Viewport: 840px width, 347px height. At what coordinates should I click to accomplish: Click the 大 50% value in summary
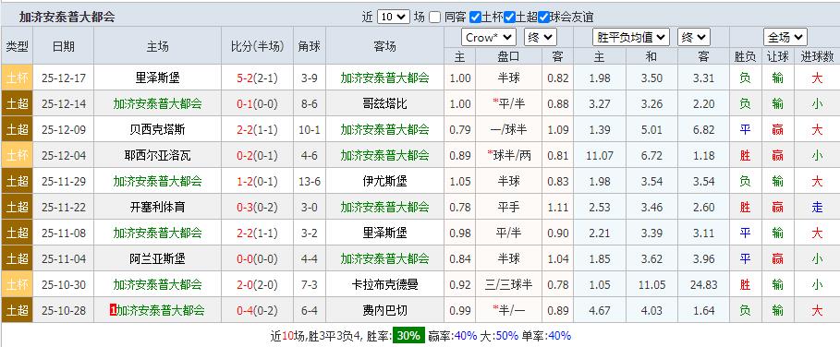[x=506, y=336]
